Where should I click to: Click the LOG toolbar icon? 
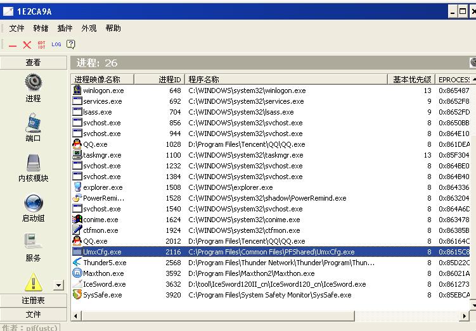56,44
